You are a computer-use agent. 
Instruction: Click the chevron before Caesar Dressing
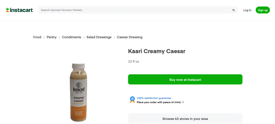pos(114,37)
